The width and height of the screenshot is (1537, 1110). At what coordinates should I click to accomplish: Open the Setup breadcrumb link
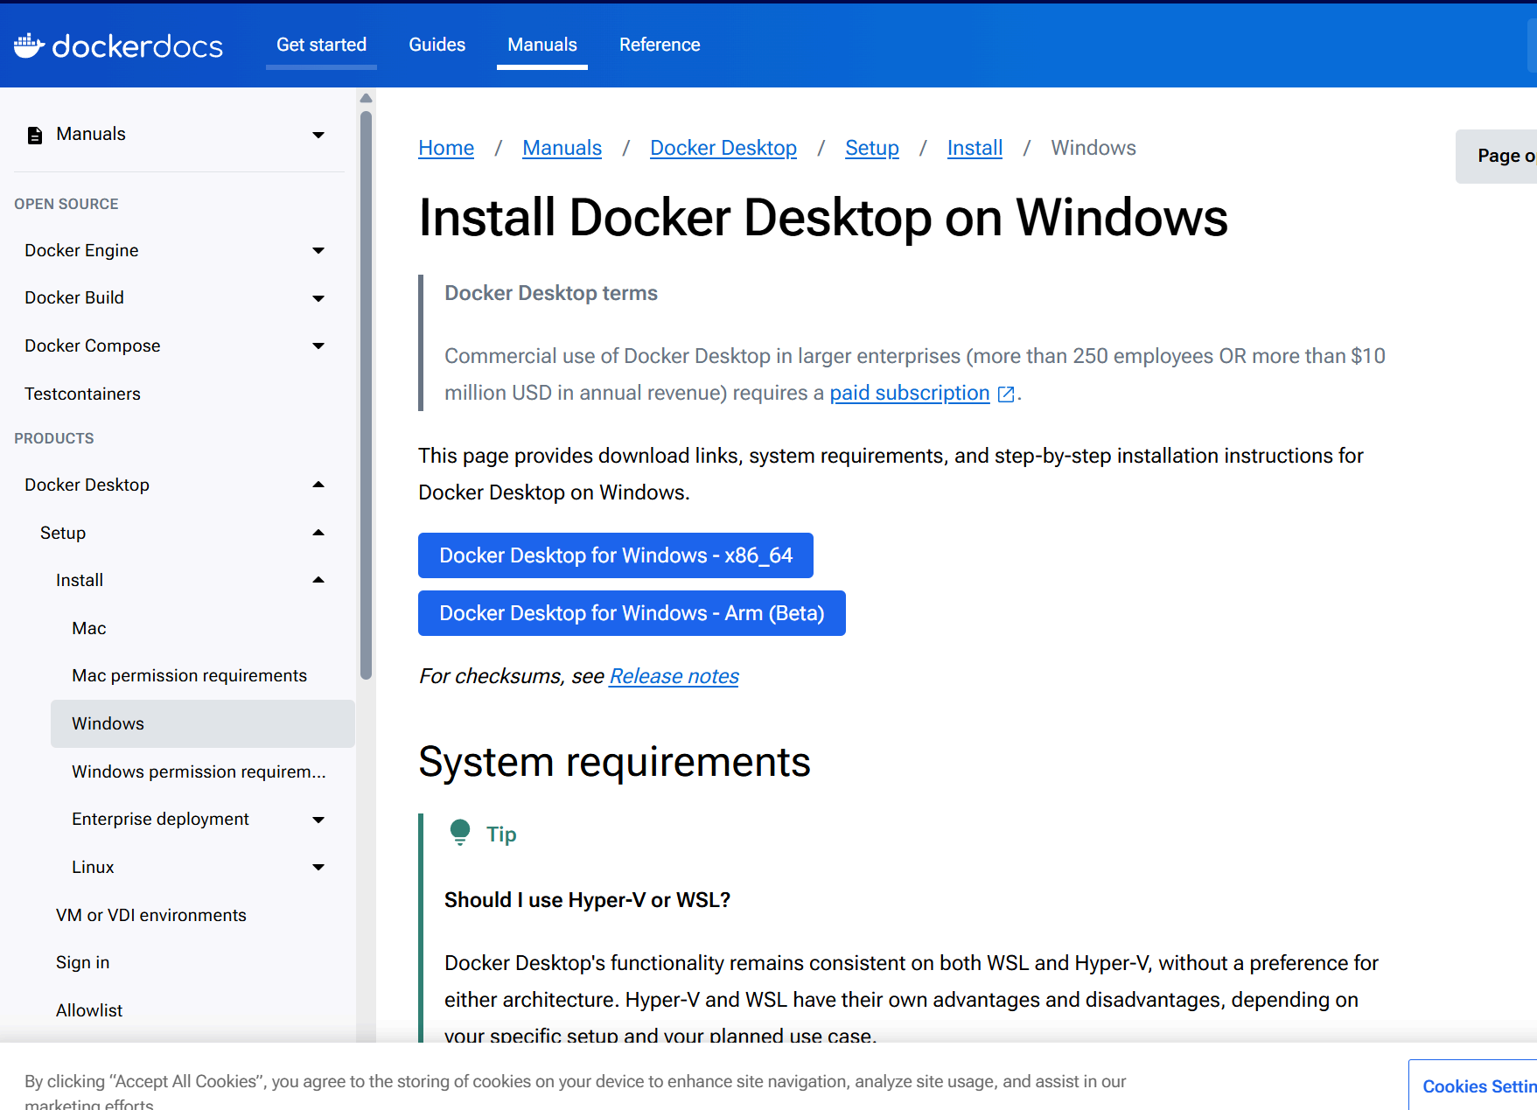(x=872, y=148)
